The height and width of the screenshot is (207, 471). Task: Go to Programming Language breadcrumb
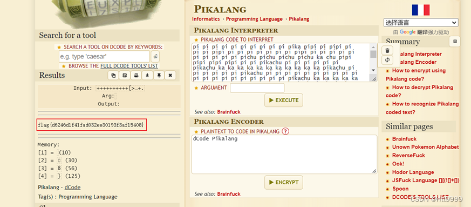254,19
